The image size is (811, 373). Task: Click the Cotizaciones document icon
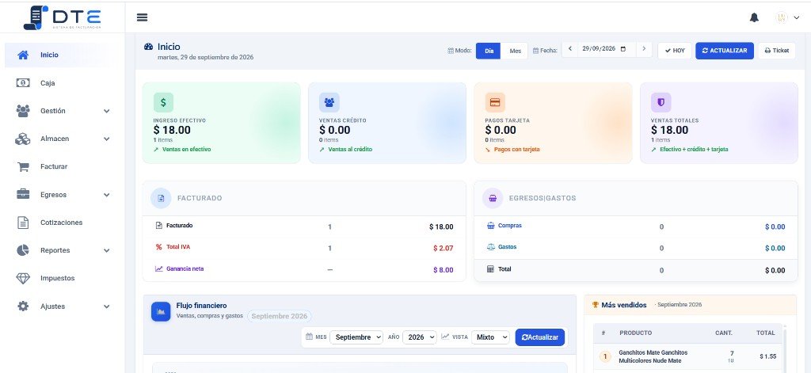(23, 223)
